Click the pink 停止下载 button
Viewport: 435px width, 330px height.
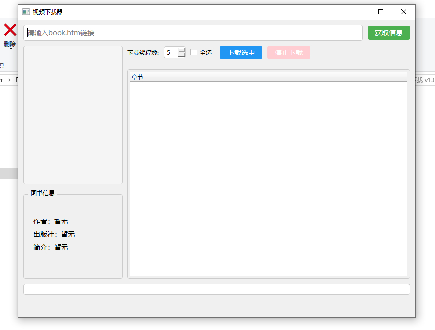coord(289,53)
